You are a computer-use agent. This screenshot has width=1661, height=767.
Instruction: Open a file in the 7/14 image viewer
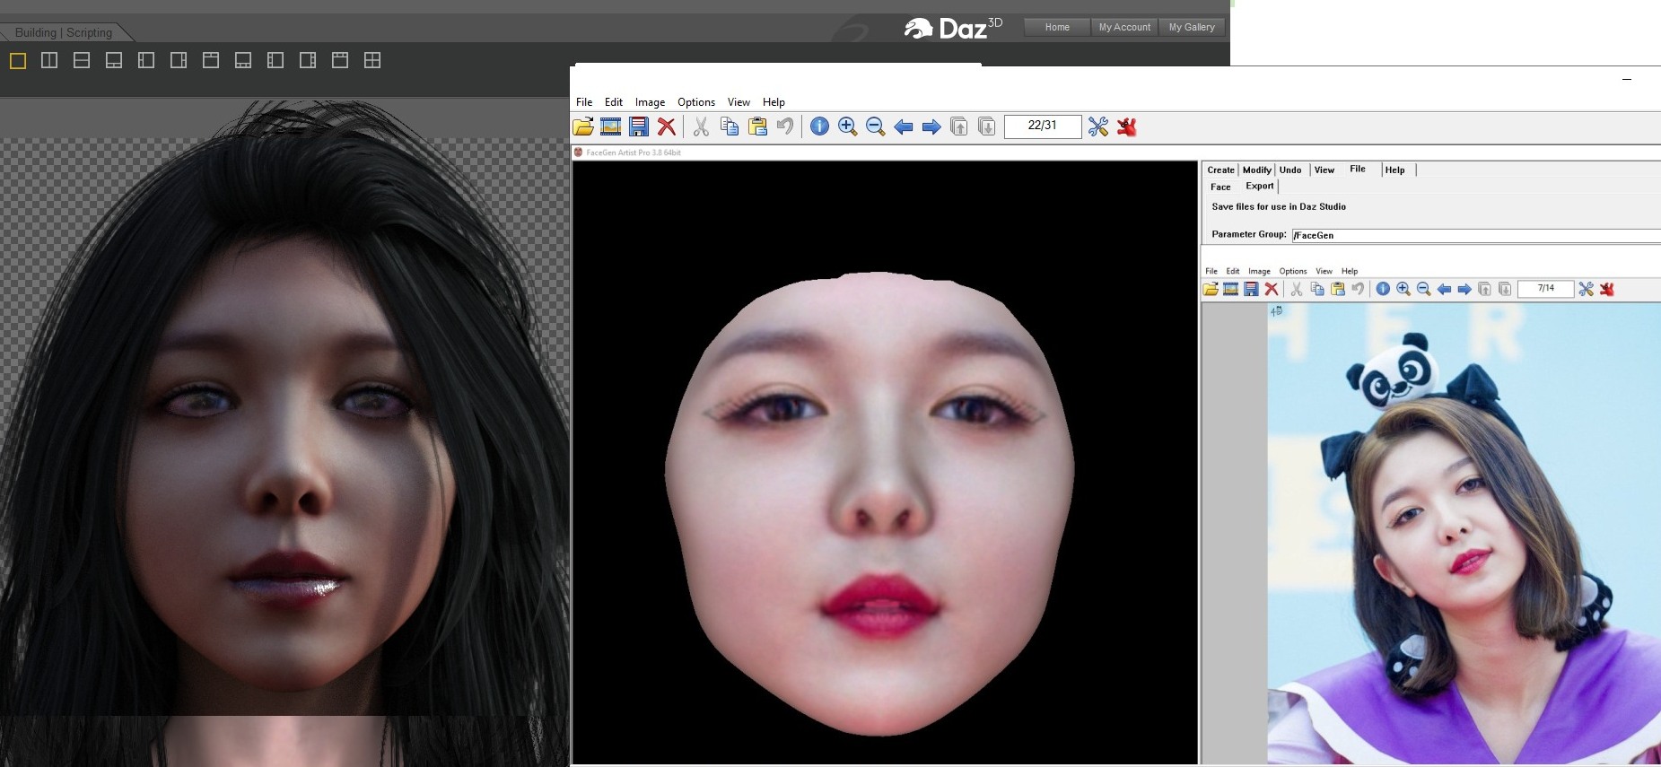point(1211,289)
